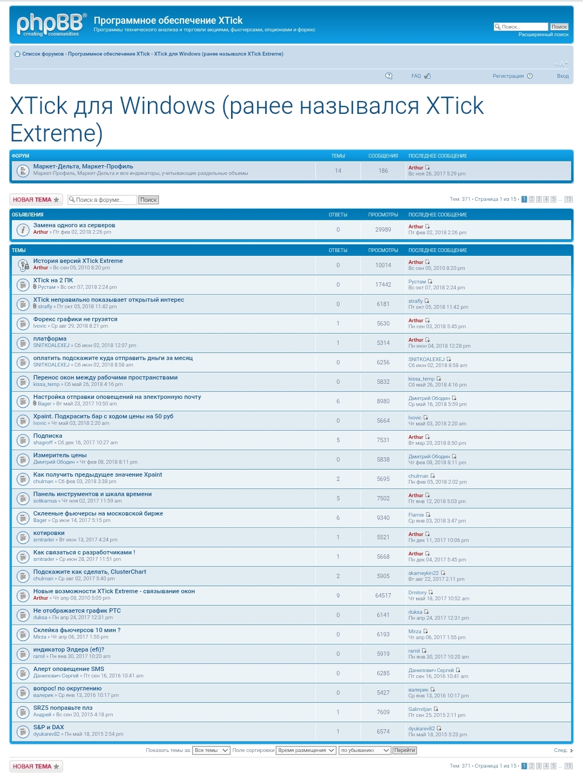
Task: Click the power icon beside Регистрация
Action: (530, 76)
